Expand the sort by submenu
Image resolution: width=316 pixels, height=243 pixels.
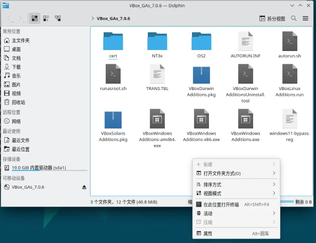236,184
